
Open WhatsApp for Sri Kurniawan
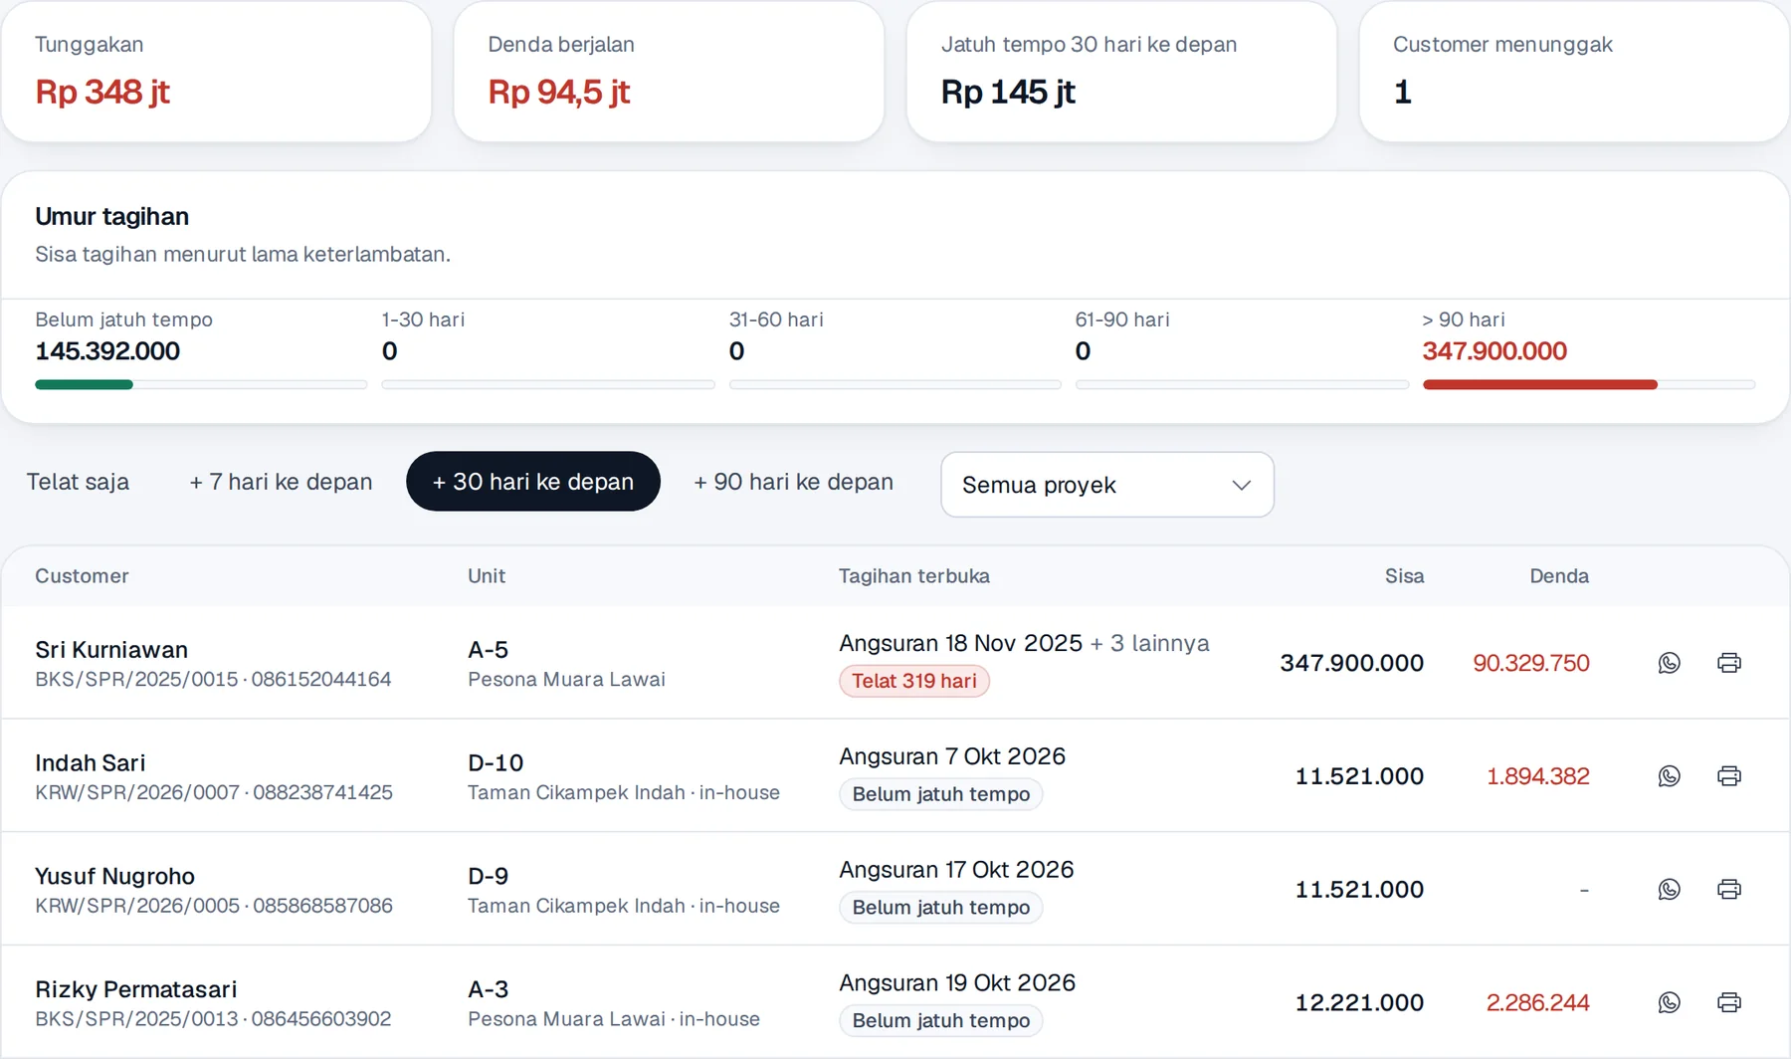[1669, 663]
